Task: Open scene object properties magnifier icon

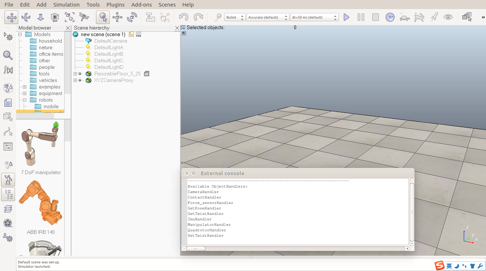Action: tap(8, 55)
